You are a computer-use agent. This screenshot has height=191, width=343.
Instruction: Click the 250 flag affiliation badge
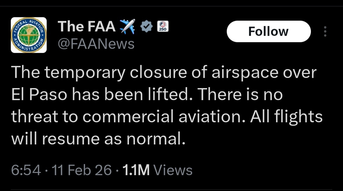[163, 26]
